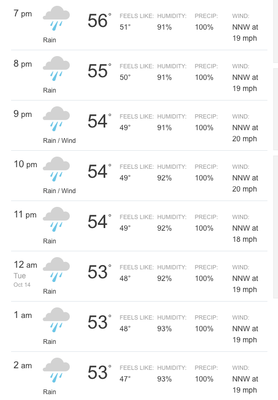Select the 18 mph wind value at 11 pm
278x400 pixels.
click(245, 239)
